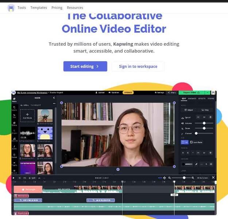Adjust the Zoom slider in the Edit panel

[204, 128]
